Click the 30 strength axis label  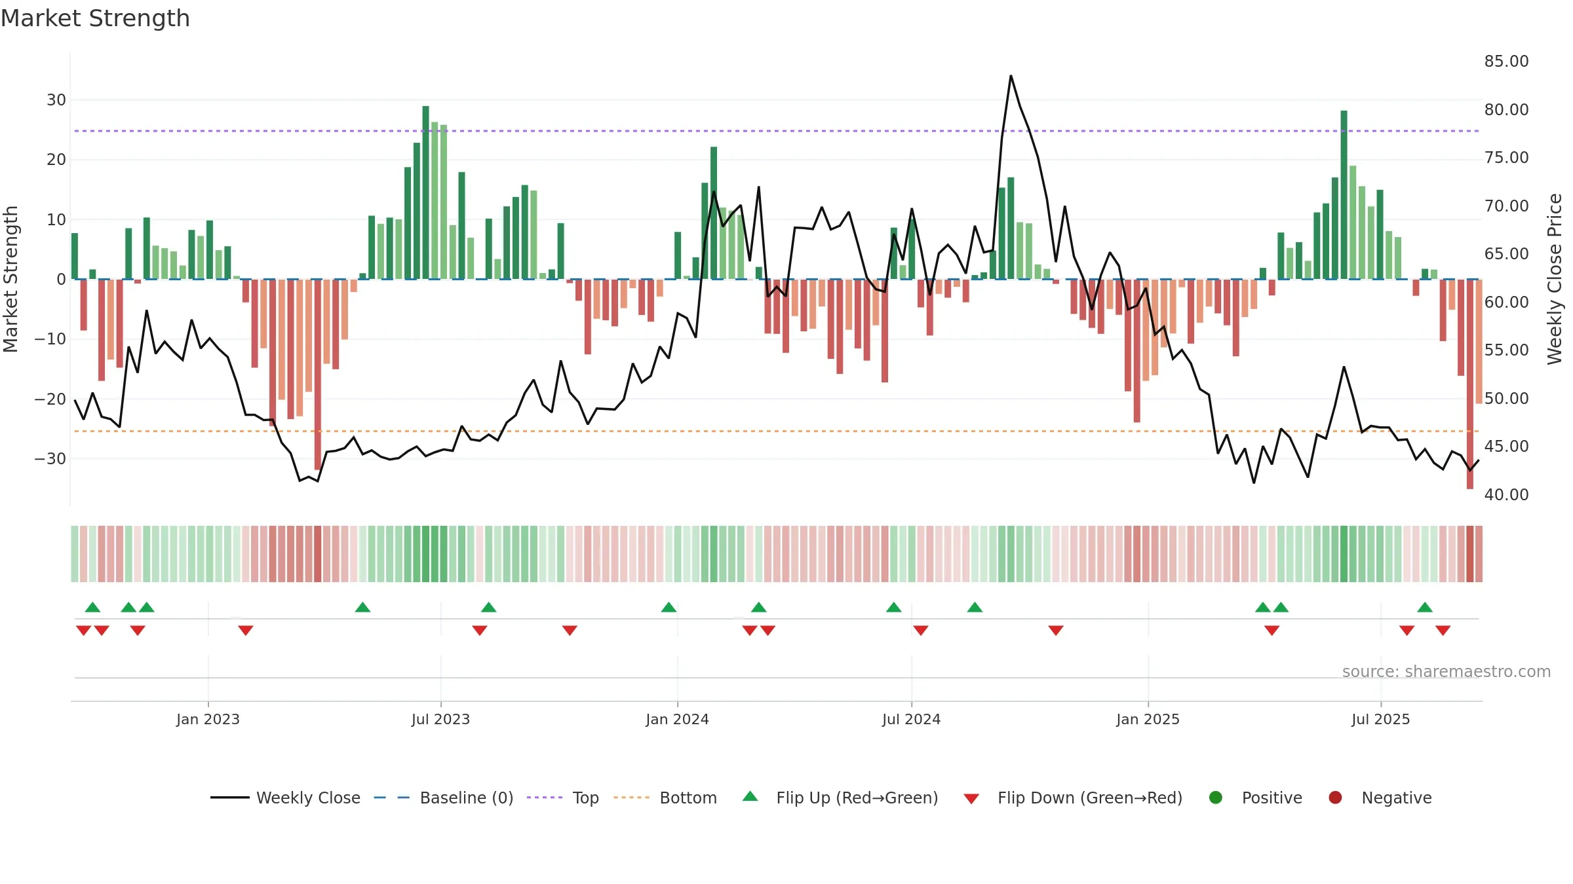tap(56, 100)
